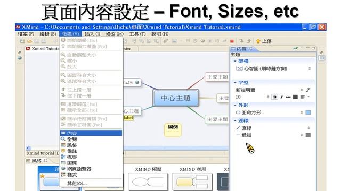341x191 pixels.
Task: Open the 檔案 (F) menu
Action: click(26, 34)
